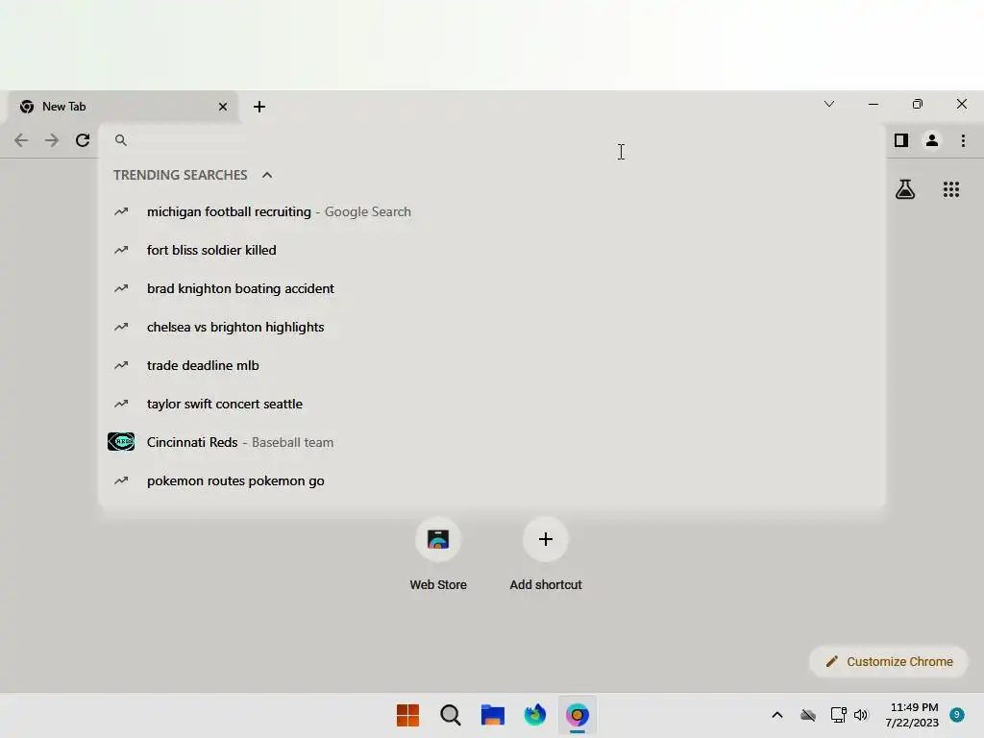Click the OneDrive cloud tray icon
Viewport: 984px width, 738px height.
click(x=808, y=715)
